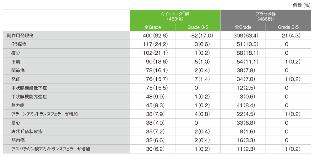
Task: Click the 副作用発現例 row label
Action: [x=20, y=36]
